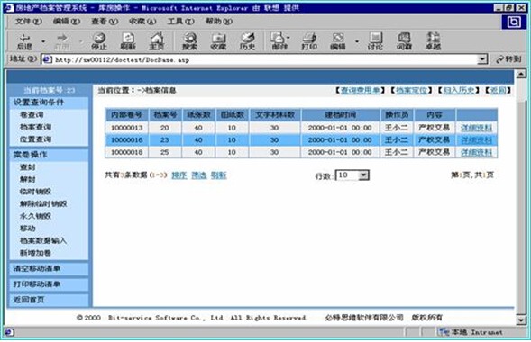Click the 排序 sort link
The height and width of the screenshot is (342, 531).
pyautogui.click(x=179, y=175)
